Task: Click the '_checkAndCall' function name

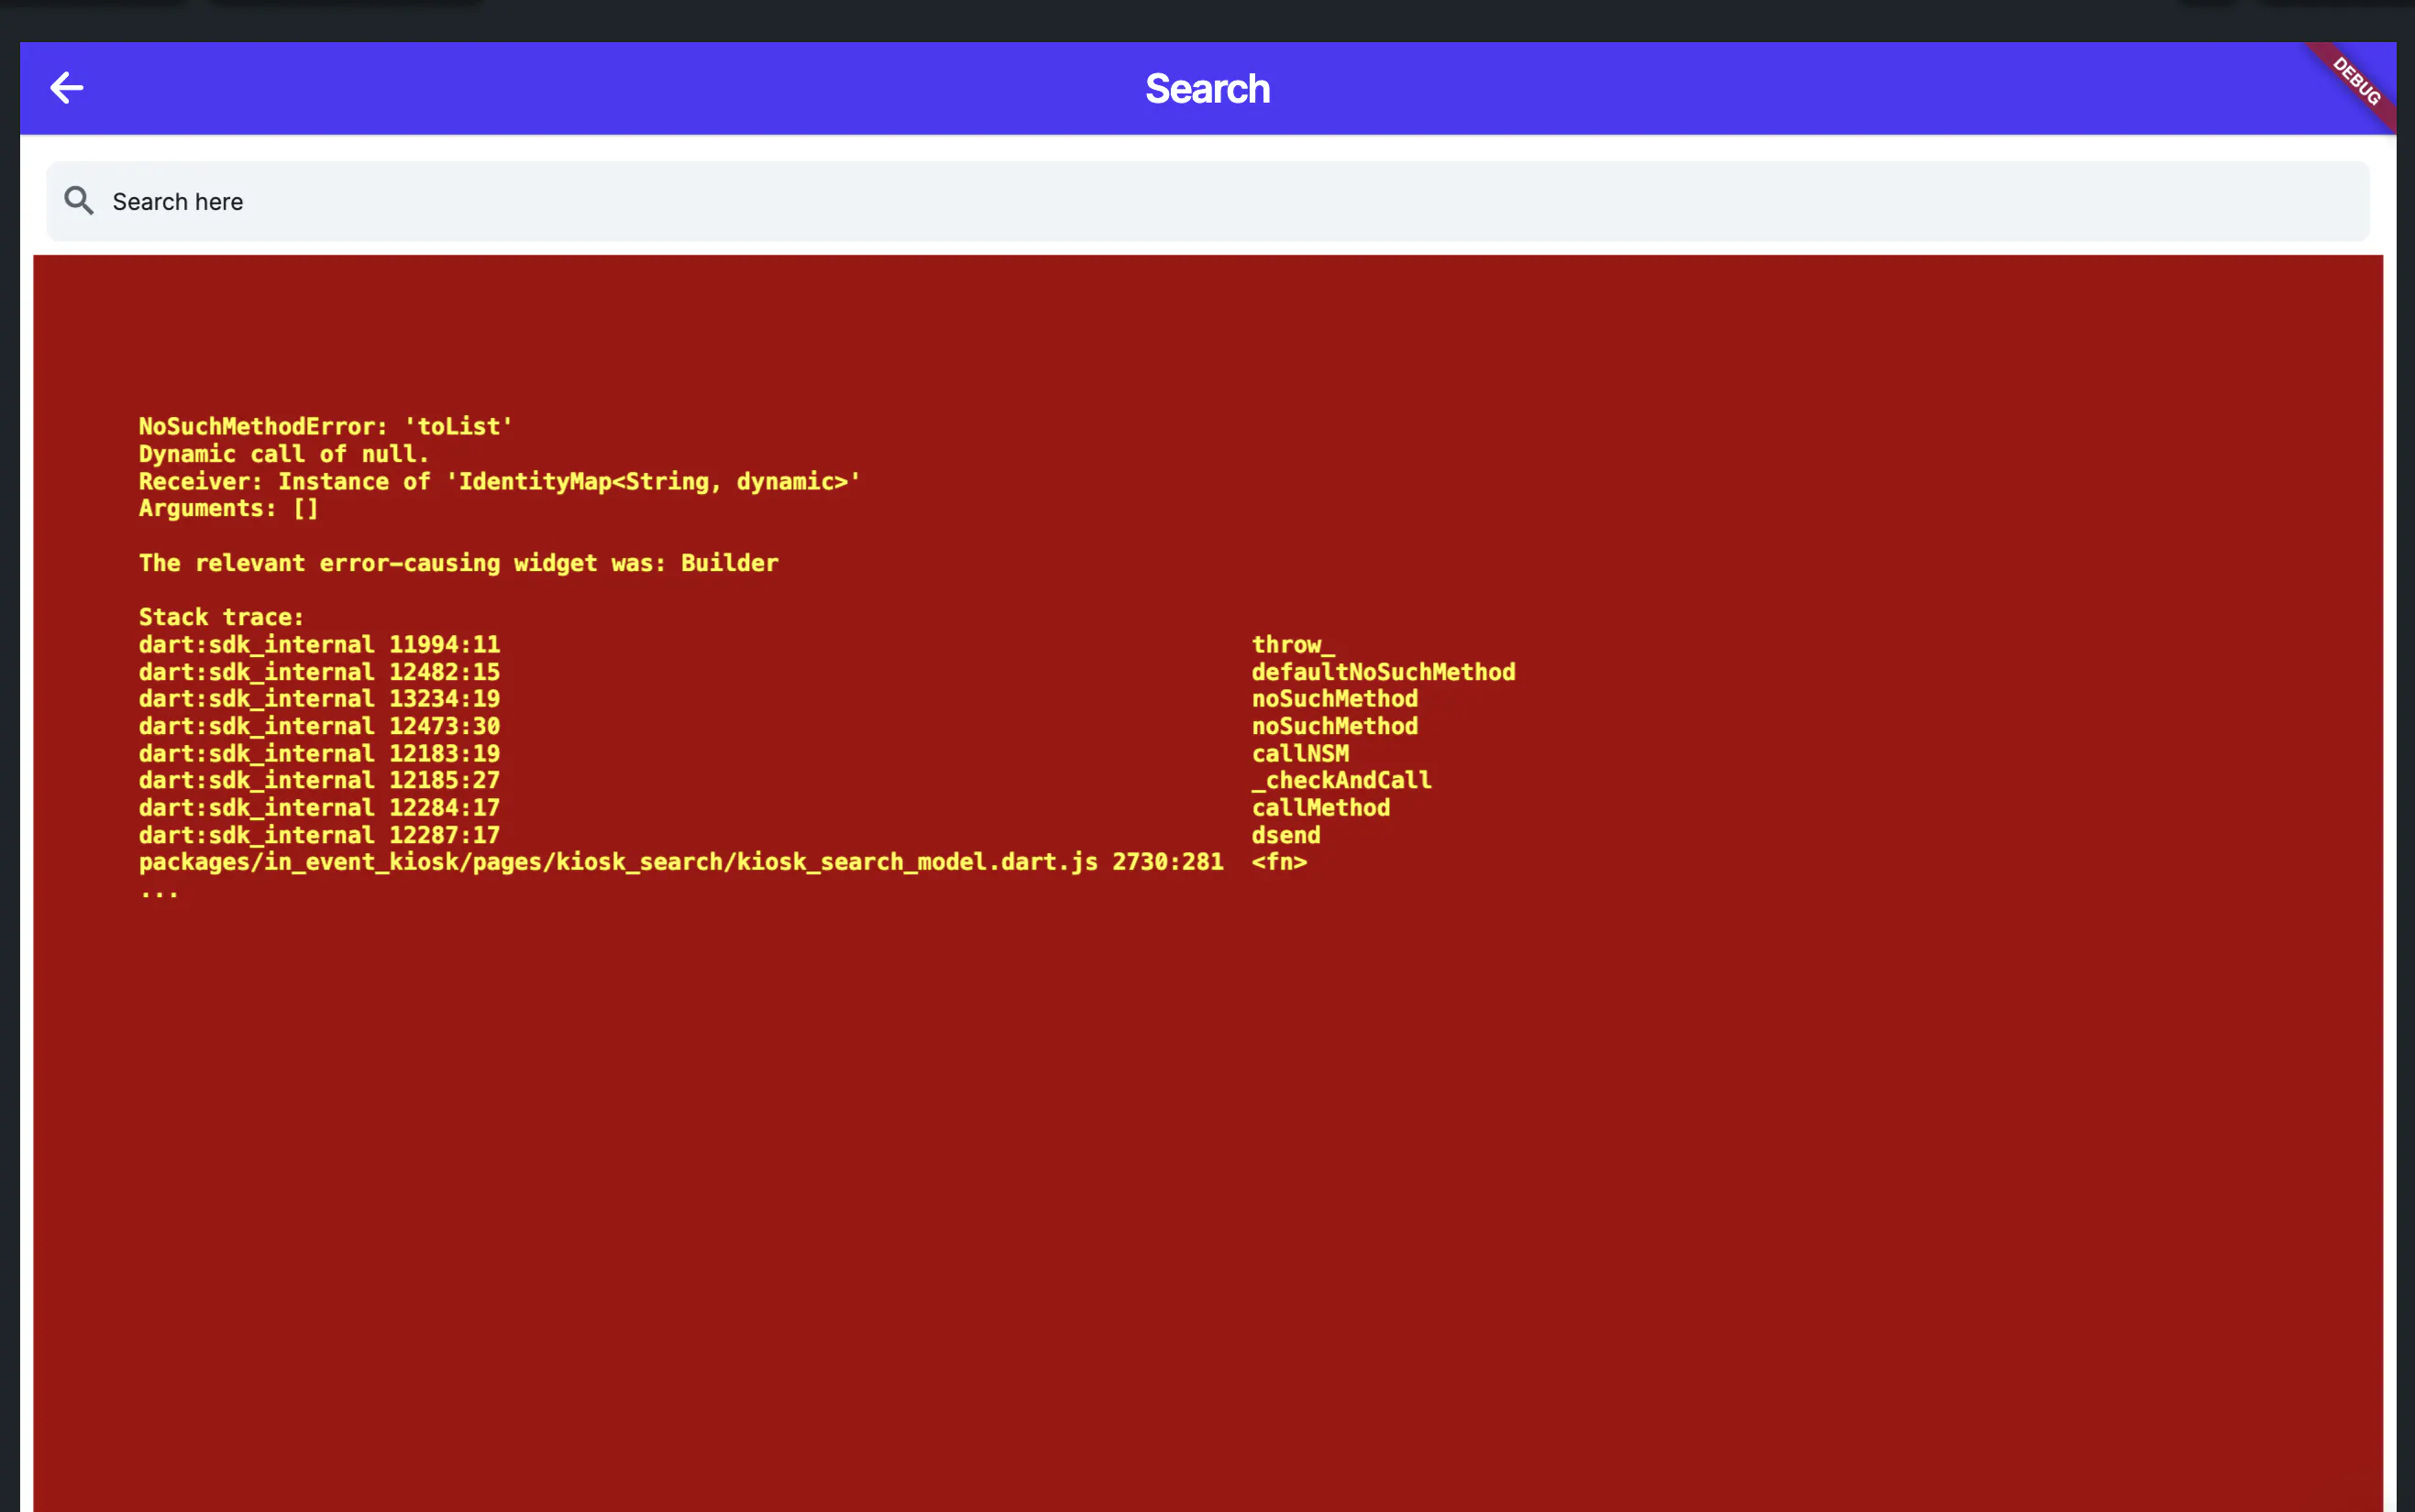Action: click(x=1340, y=780)
